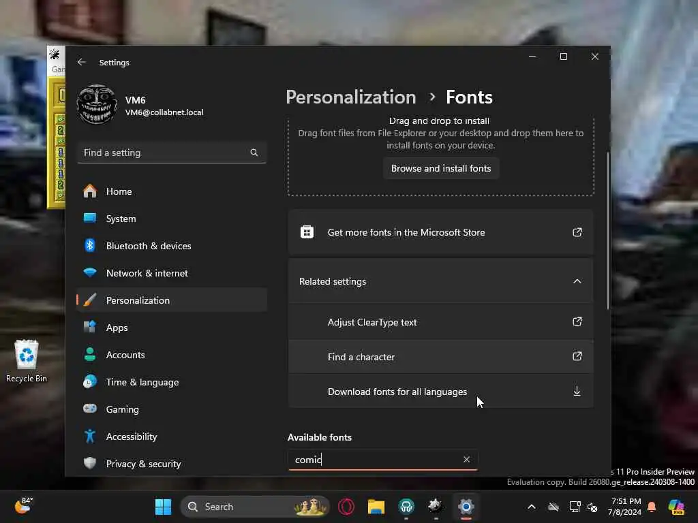Click Browse and install fonts button

point(441,169)
